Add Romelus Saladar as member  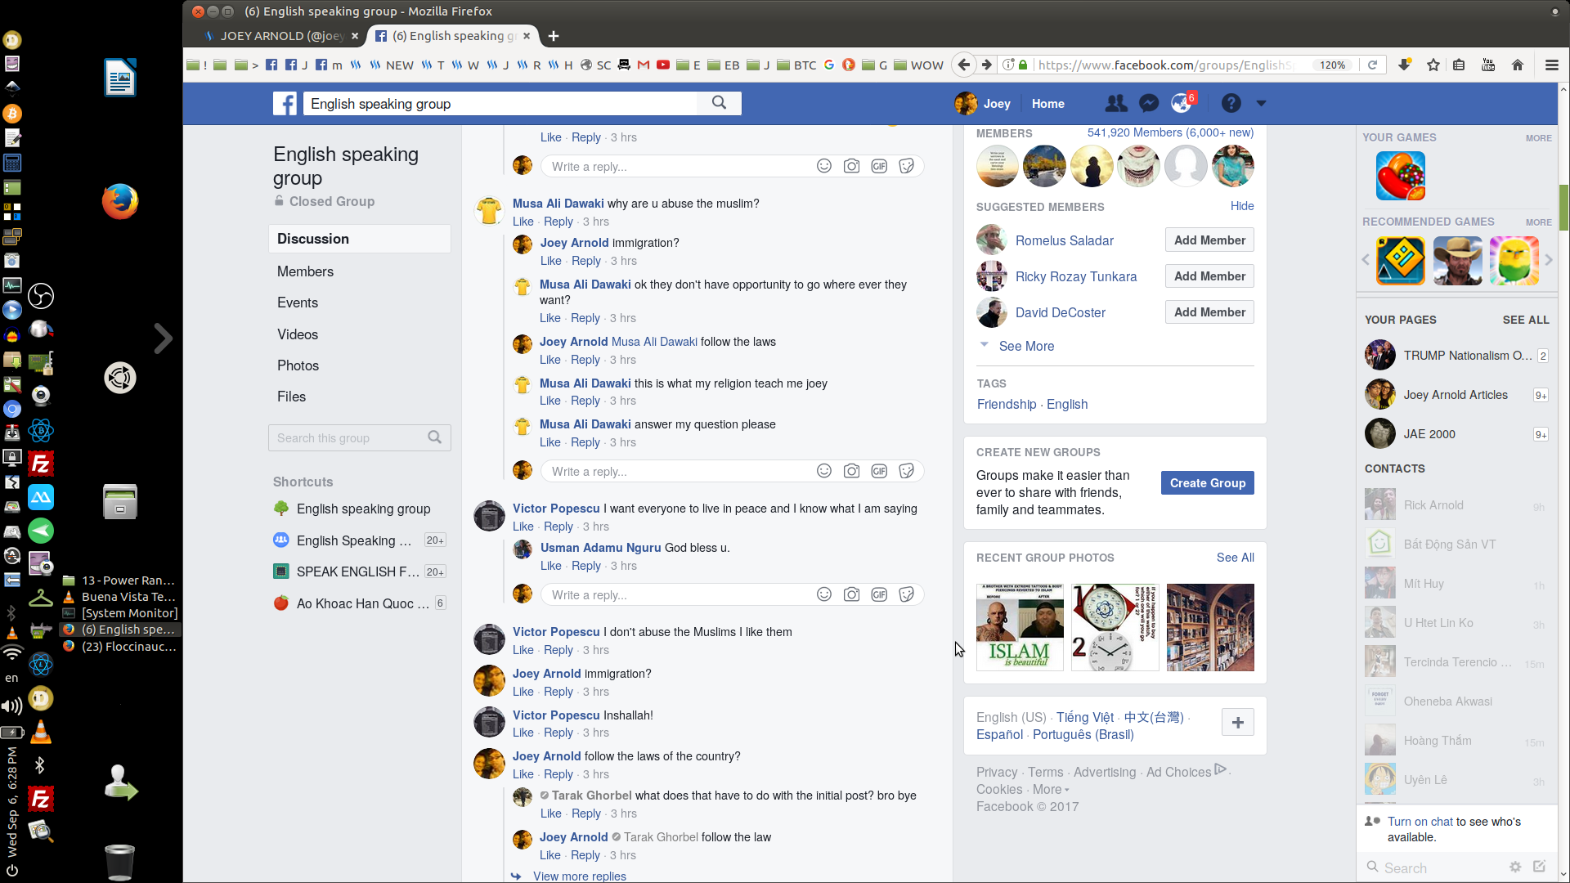coord(1209,240)
